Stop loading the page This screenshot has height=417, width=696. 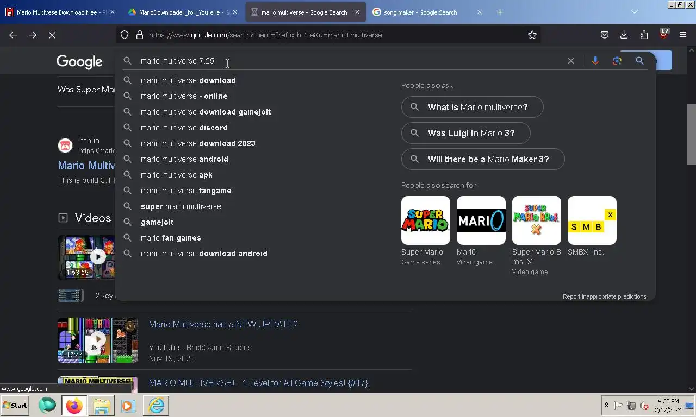point(52,35)
